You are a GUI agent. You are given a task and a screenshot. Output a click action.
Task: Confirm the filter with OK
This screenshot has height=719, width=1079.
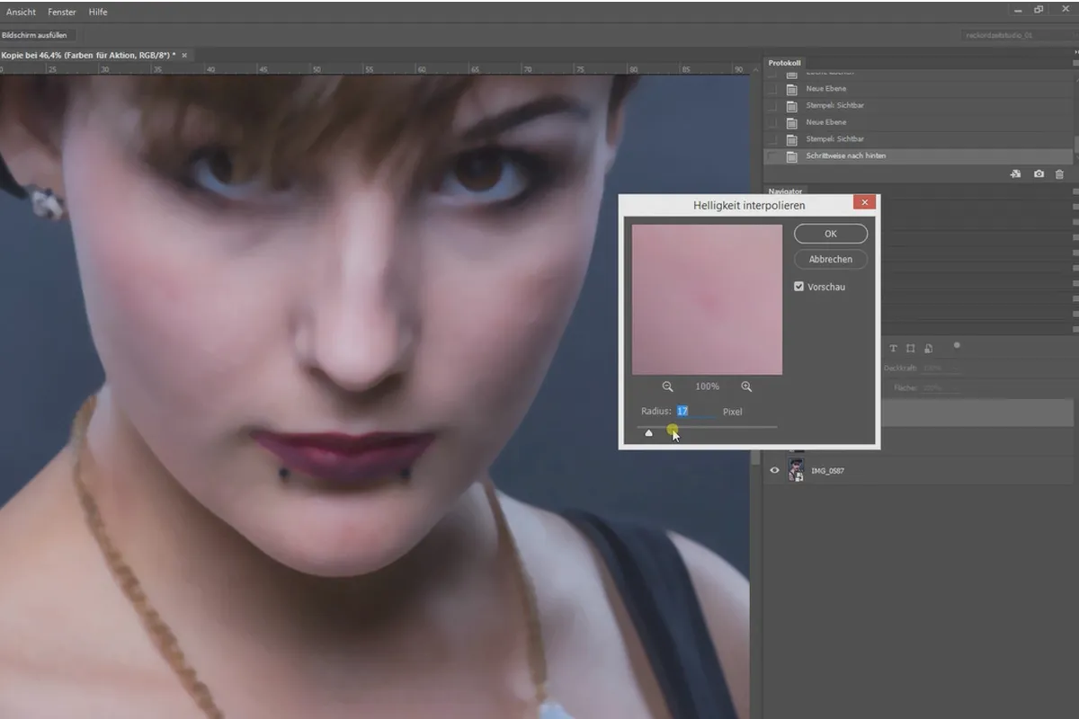coord(831,234)
